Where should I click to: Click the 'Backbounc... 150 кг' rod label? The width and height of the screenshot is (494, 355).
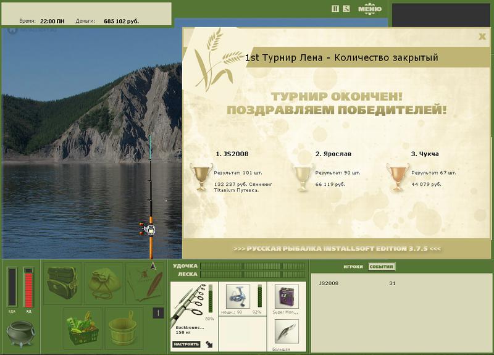(190, 330)
